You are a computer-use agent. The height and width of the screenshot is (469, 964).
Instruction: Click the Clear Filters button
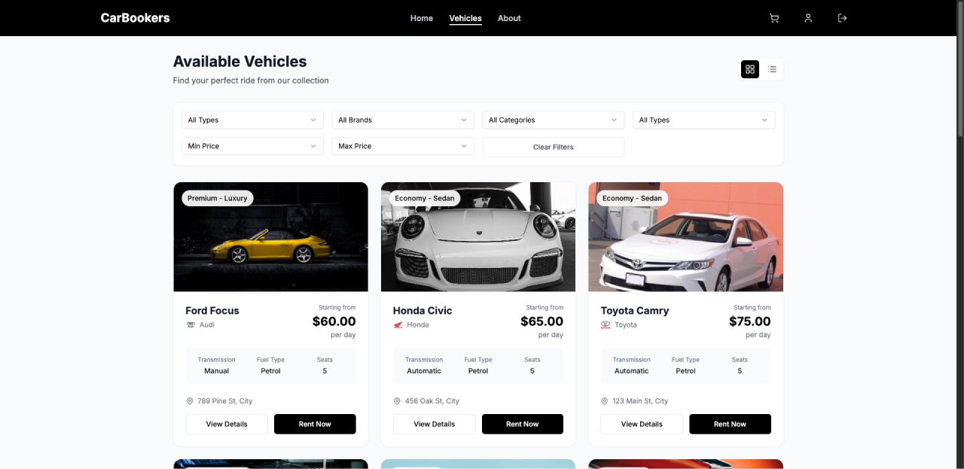[554, 147]
